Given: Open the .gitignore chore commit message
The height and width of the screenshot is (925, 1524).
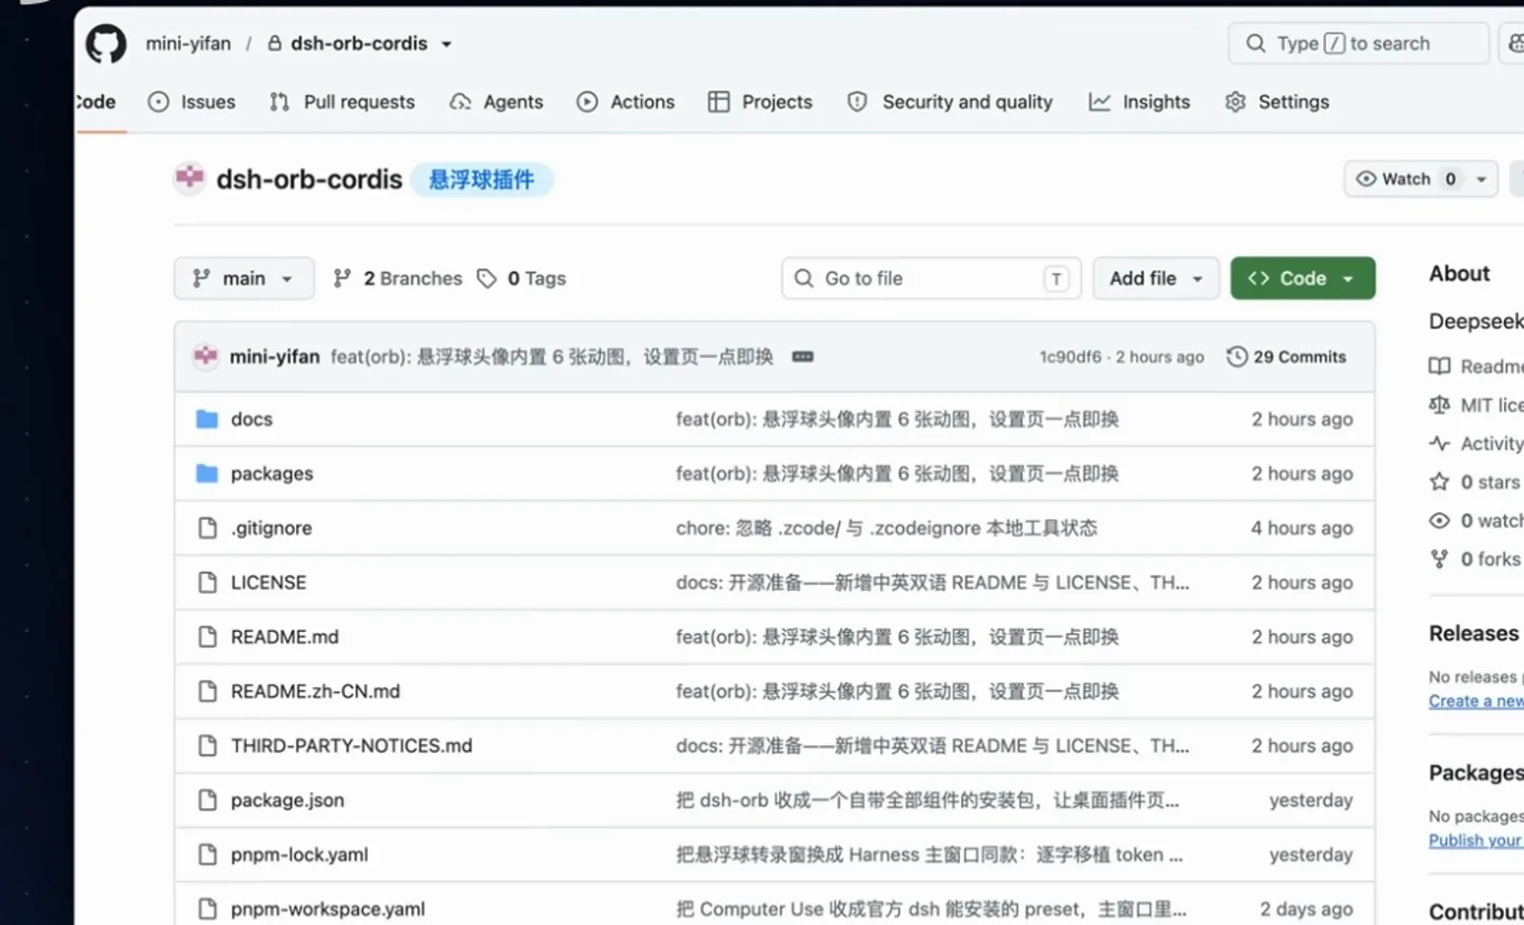Looking at the screenshot, I should click(x=886, y=527).
